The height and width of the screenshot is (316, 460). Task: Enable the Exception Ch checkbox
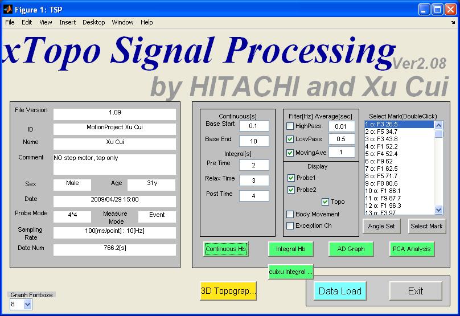[290, 225]
